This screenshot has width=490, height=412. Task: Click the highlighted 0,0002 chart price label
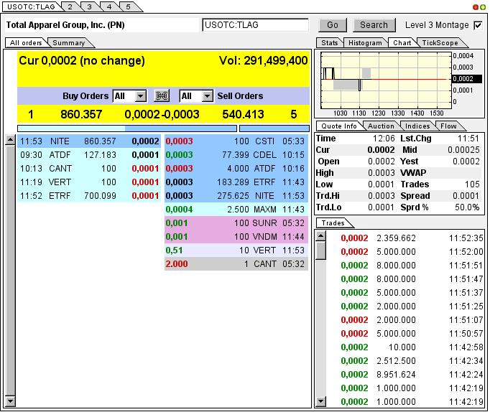(x=467, y=79)
